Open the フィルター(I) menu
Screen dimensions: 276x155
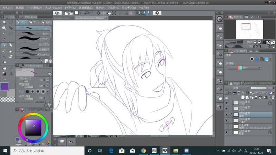(x=113, y=8)
